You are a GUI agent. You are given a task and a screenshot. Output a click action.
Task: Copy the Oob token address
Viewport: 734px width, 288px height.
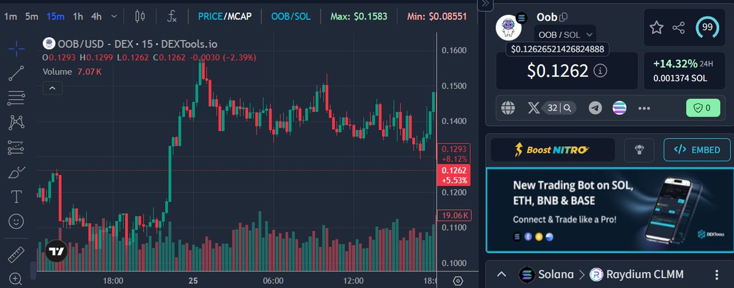(564, 17)
